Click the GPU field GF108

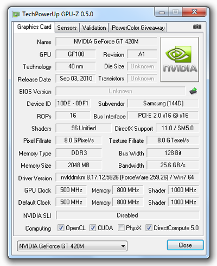[75, 54]
